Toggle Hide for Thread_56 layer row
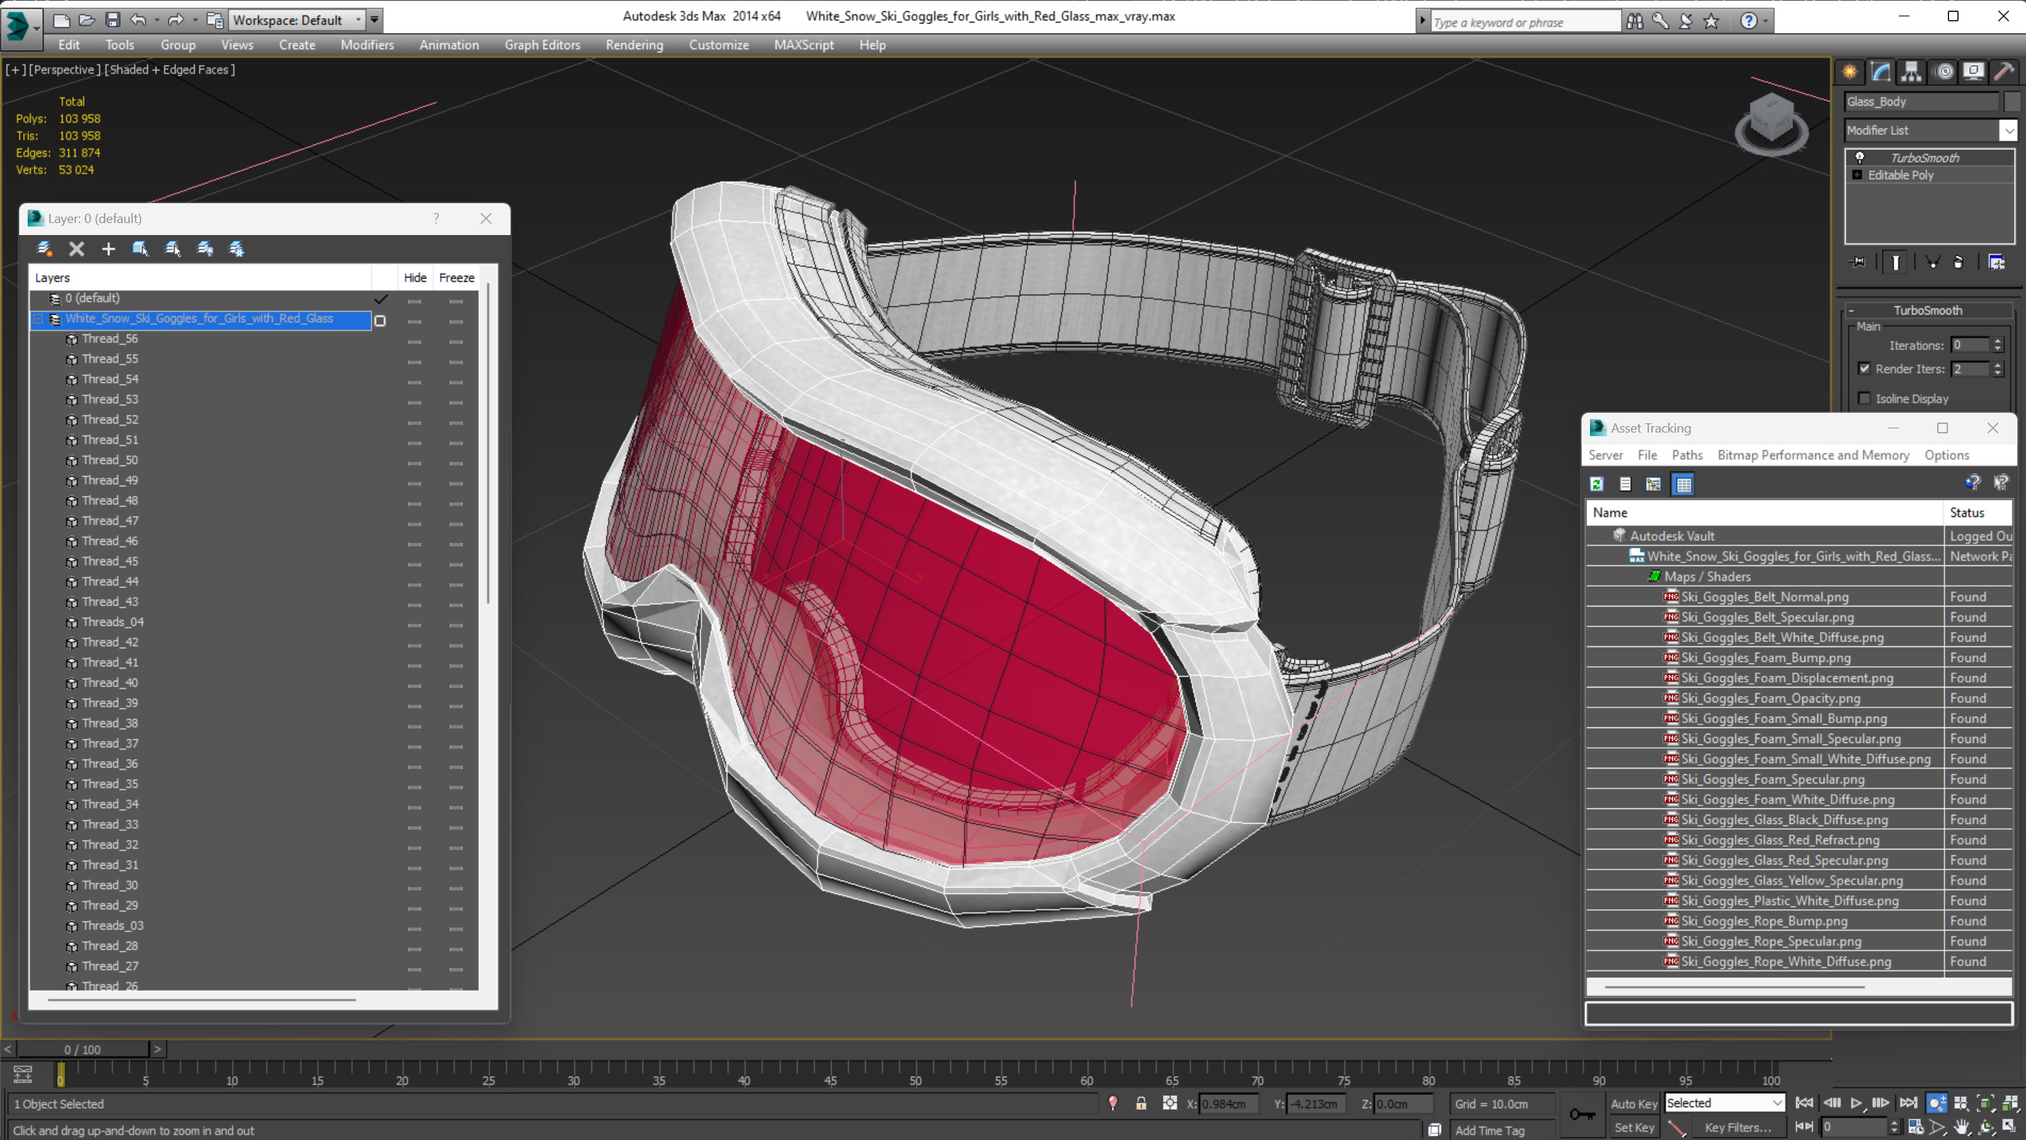The width and height of the screenshot is (2026, 1140). 415,341
